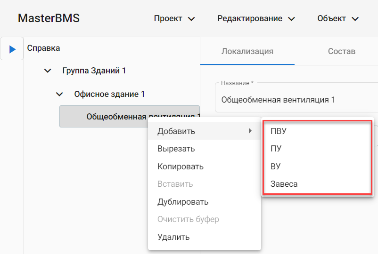Switch to the Локализация tab
This screenshot has height=254, width=378.
(x=247, y=51)
